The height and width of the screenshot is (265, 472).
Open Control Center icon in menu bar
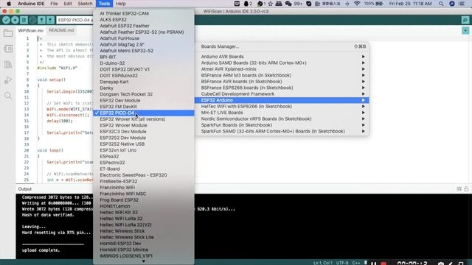[462, 4]
